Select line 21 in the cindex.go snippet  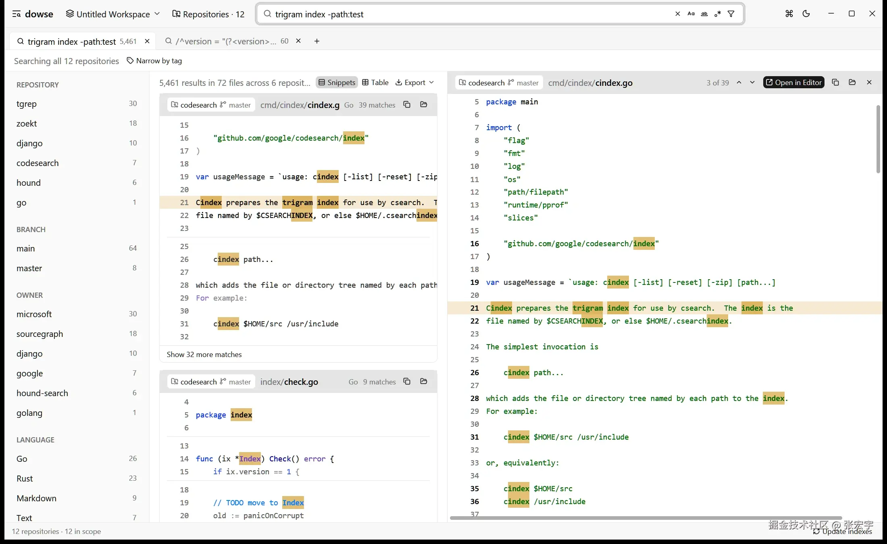(x=298, y=203)
